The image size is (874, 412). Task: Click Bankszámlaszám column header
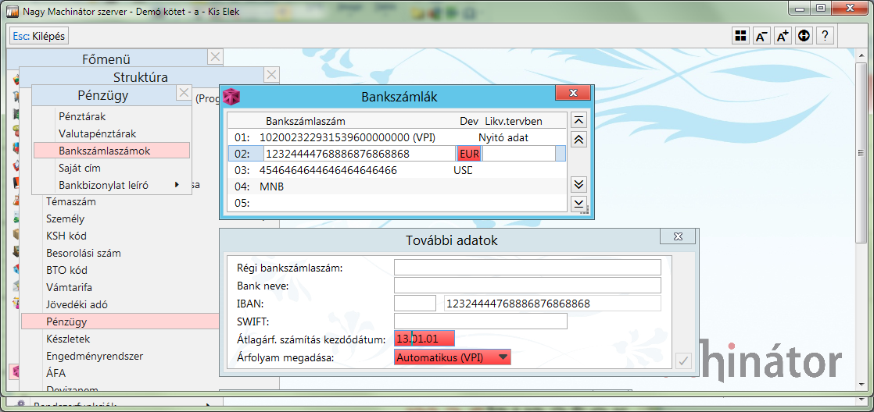[306, 121]
